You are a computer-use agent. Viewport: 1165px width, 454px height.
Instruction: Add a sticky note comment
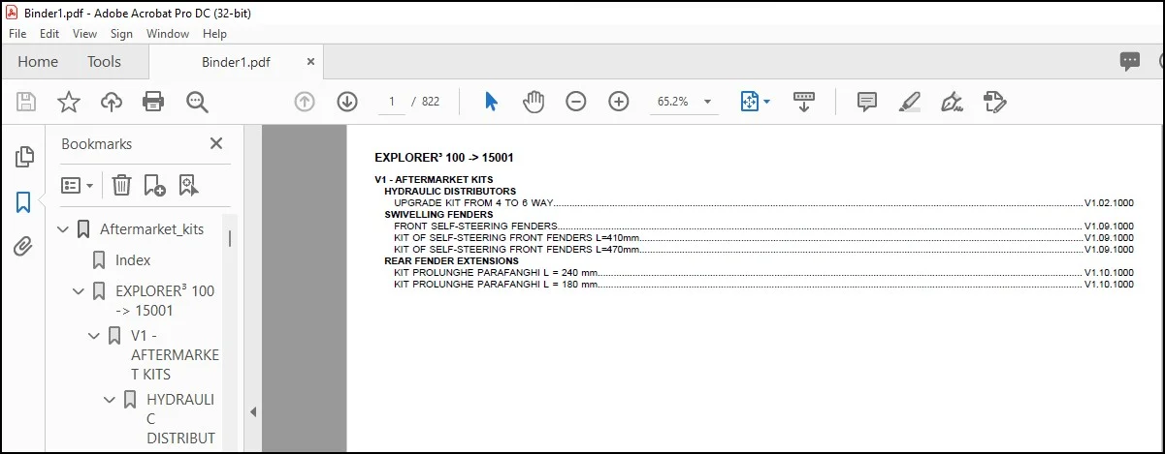click(867, 102)
